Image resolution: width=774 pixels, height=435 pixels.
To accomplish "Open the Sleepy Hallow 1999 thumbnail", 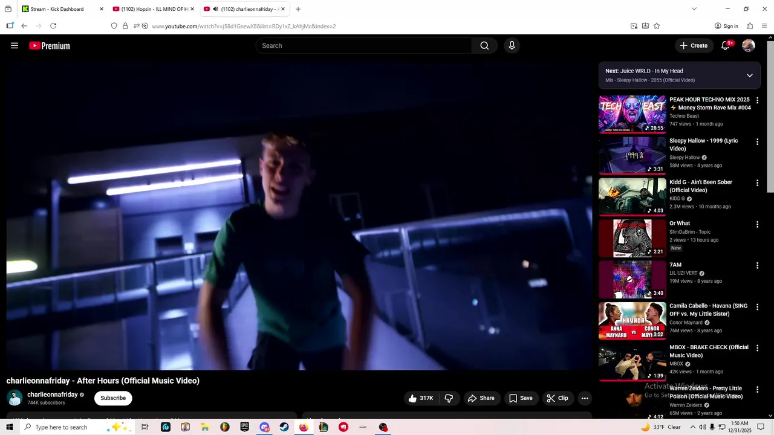I will pos(633,155).
